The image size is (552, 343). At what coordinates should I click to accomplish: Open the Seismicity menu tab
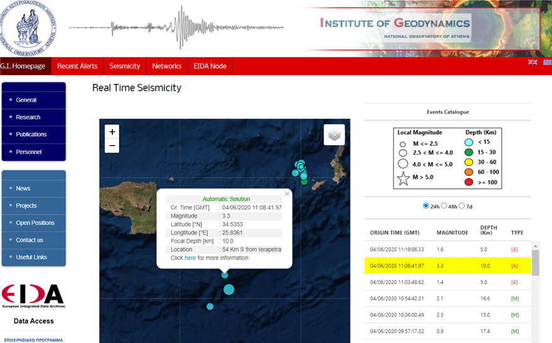(125, 66)
